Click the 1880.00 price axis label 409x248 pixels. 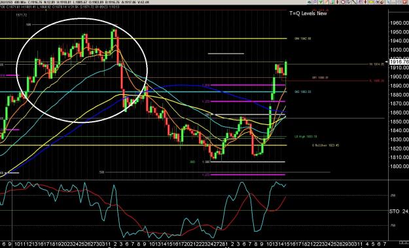pos(399,95)
